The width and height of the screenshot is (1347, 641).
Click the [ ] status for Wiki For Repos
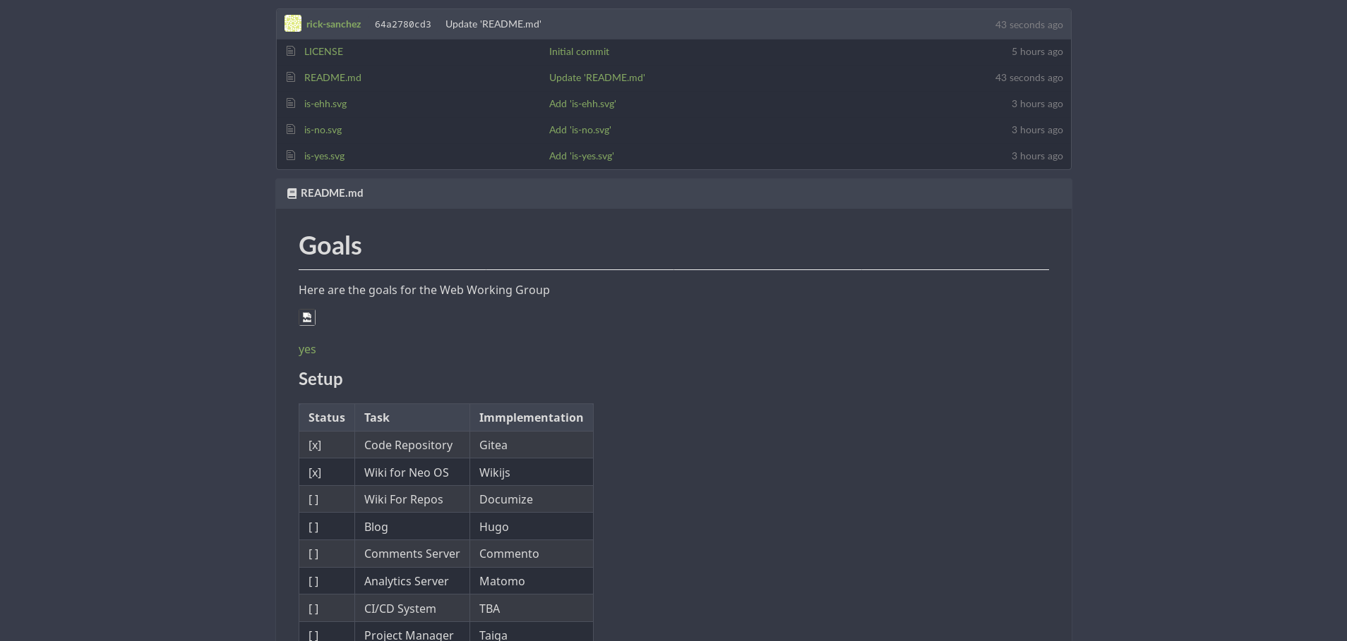pos(327,499)
